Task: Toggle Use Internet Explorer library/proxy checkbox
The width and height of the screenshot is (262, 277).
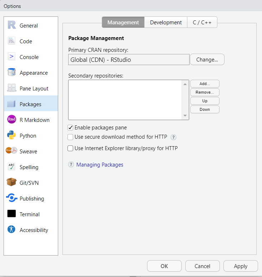Action: (71, 148)
